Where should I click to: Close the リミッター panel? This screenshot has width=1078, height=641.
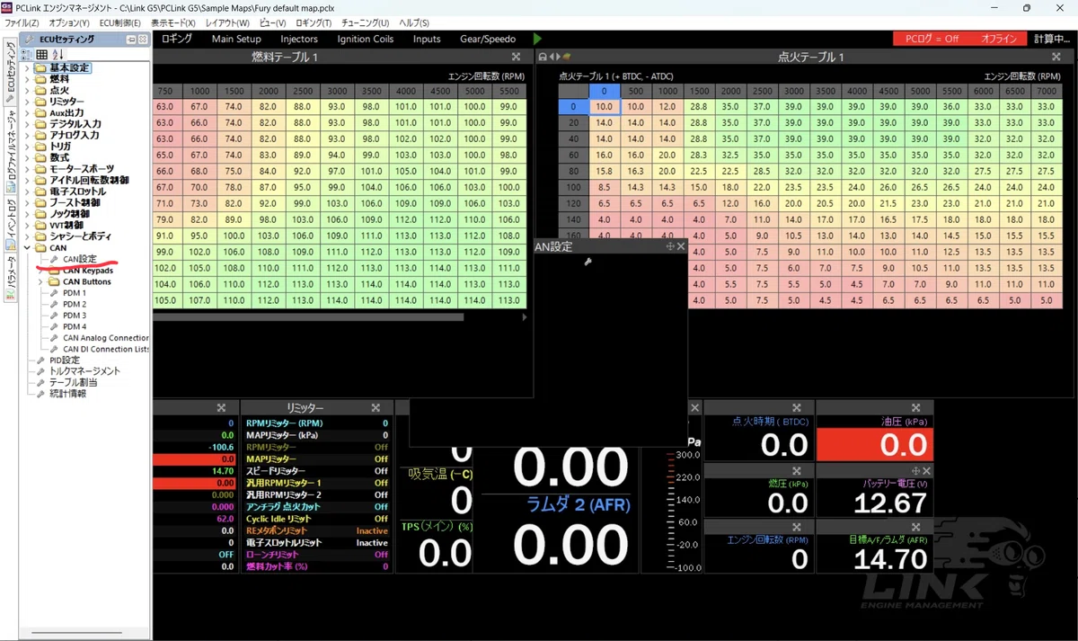(x=375, y=408)
